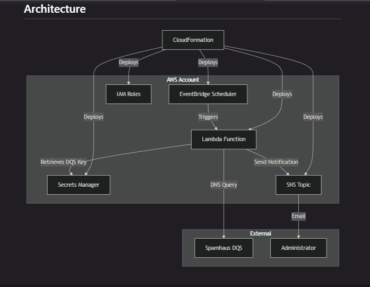
Task: Click the Architecture heading
Action: (x=55, y=9)
